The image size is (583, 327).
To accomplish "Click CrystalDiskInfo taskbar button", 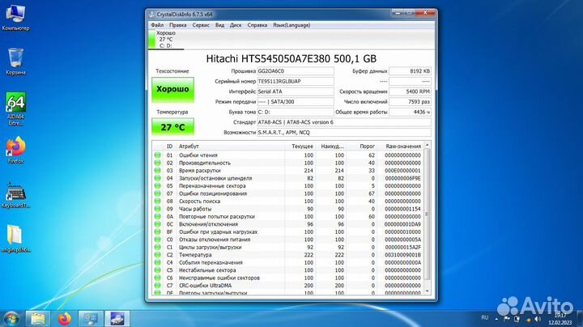I will (117, 319).
